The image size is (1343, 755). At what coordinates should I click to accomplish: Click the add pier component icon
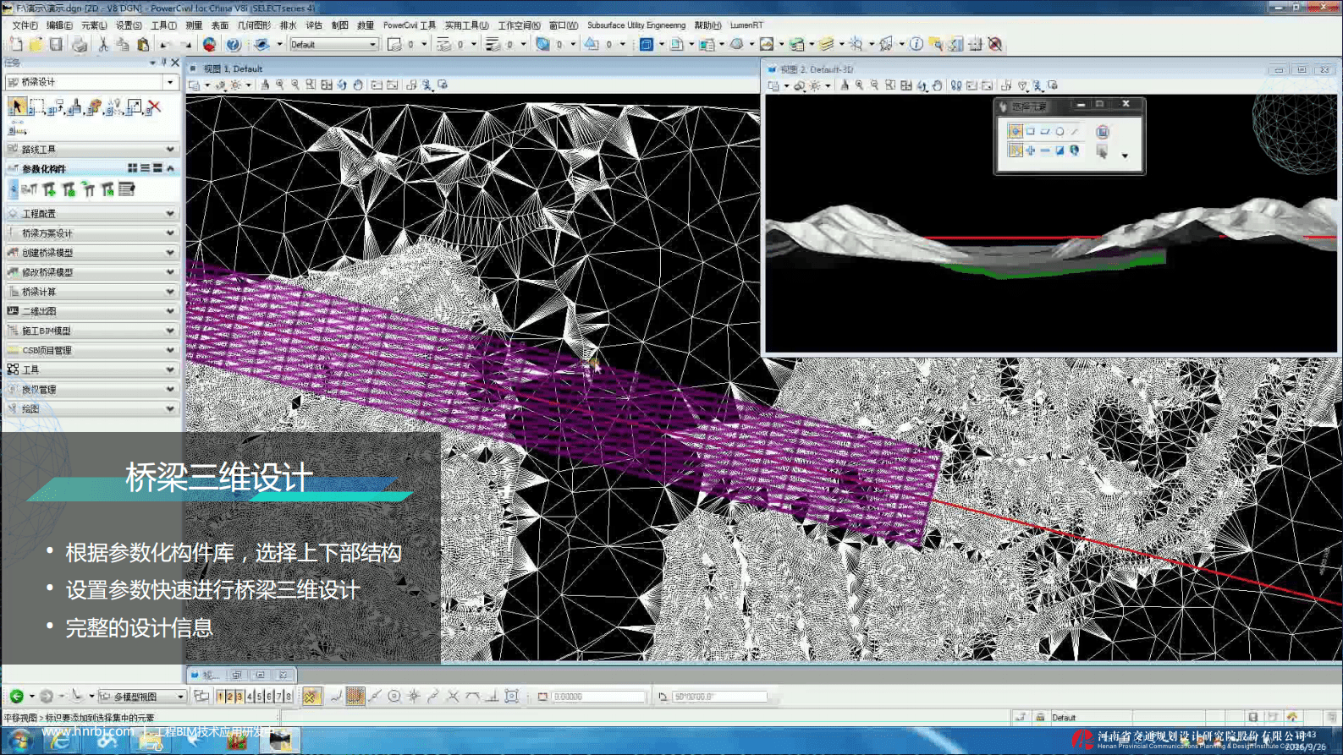[x=50, y=189]
